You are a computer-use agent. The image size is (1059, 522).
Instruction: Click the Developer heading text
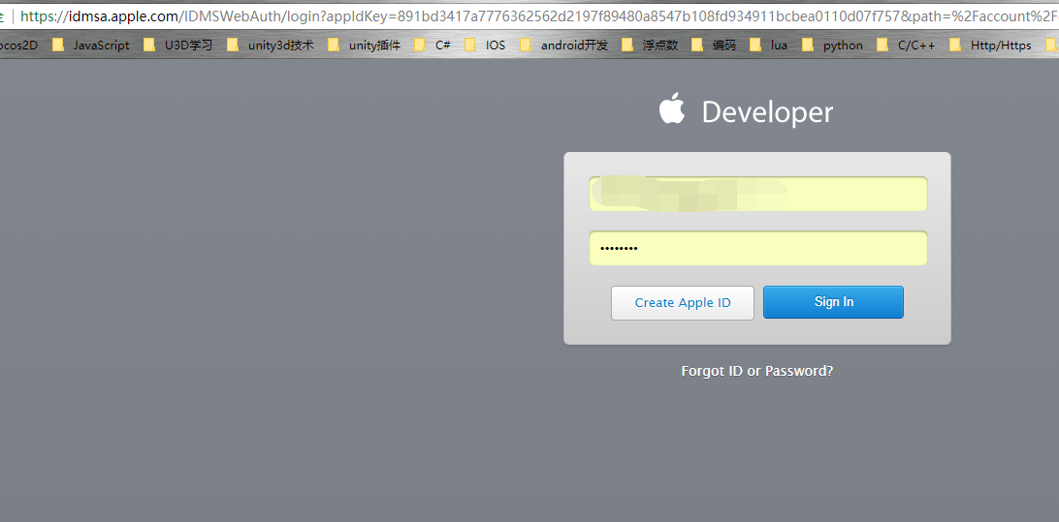point(767,112)
